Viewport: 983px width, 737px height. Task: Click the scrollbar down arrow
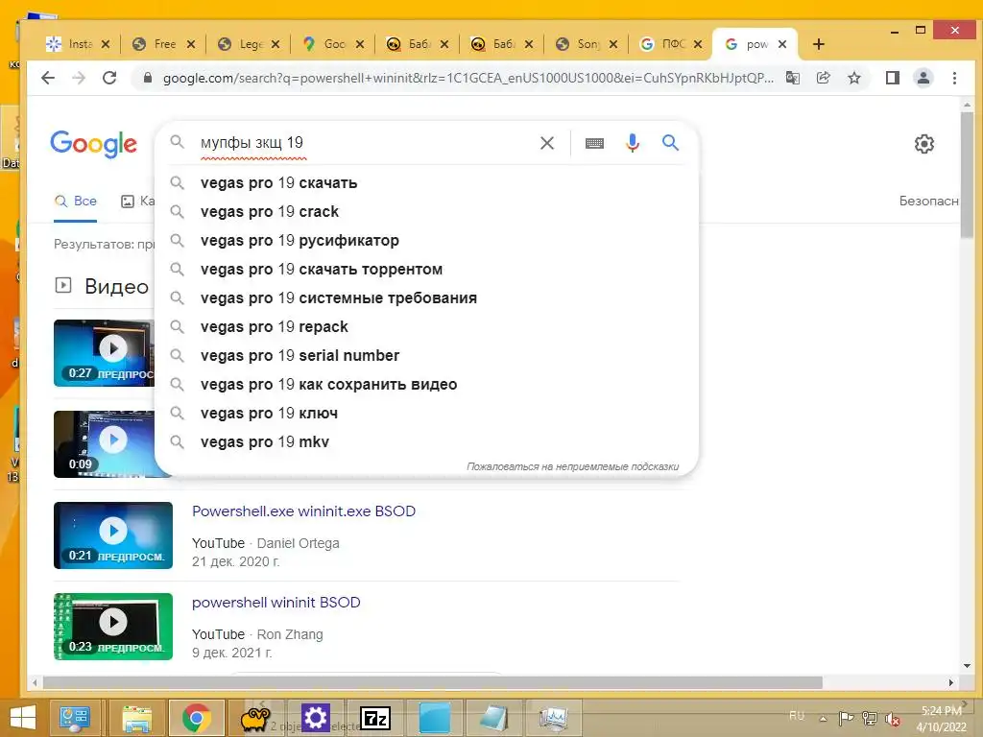[x=968, y=666]
